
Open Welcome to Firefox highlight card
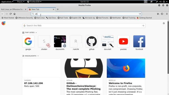pyautogui.click(x=126, y=77)
